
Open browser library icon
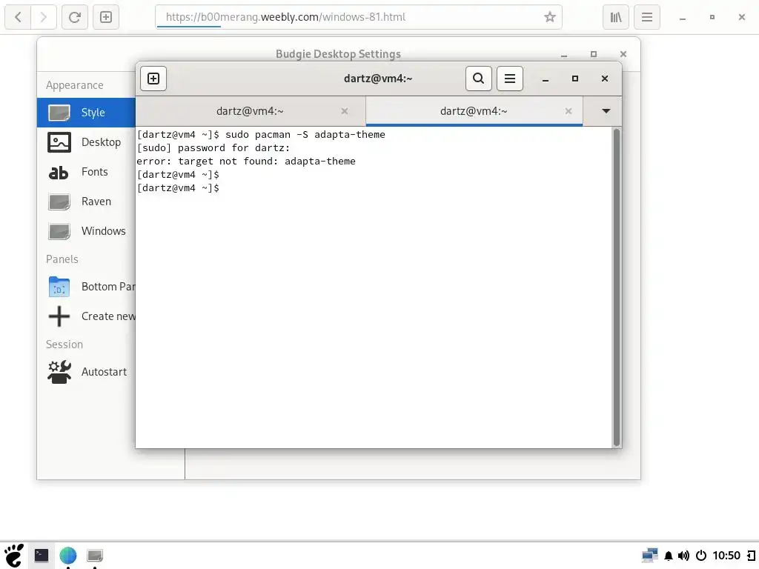coord(616,17)
